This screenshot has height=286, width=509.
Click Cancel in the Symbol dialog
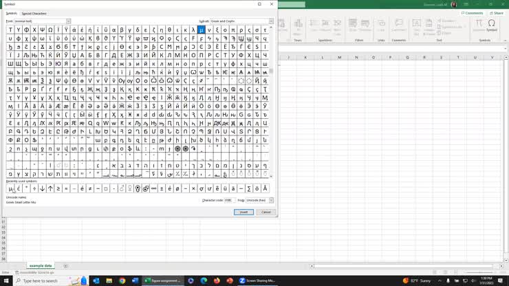(x=266, y=212)
